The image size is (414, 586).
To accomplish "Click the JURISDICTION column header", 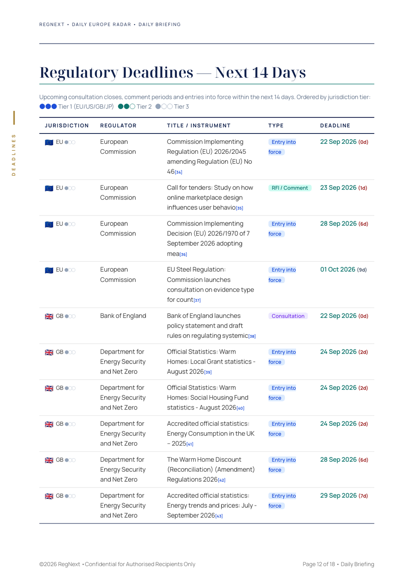I will pyautogui.click(x=67, y=125).
